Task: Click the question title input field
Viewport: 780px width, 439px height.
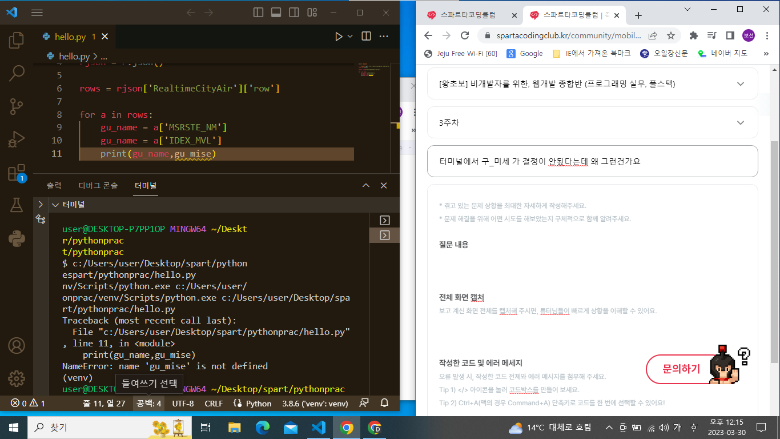Action: (593, 161)
